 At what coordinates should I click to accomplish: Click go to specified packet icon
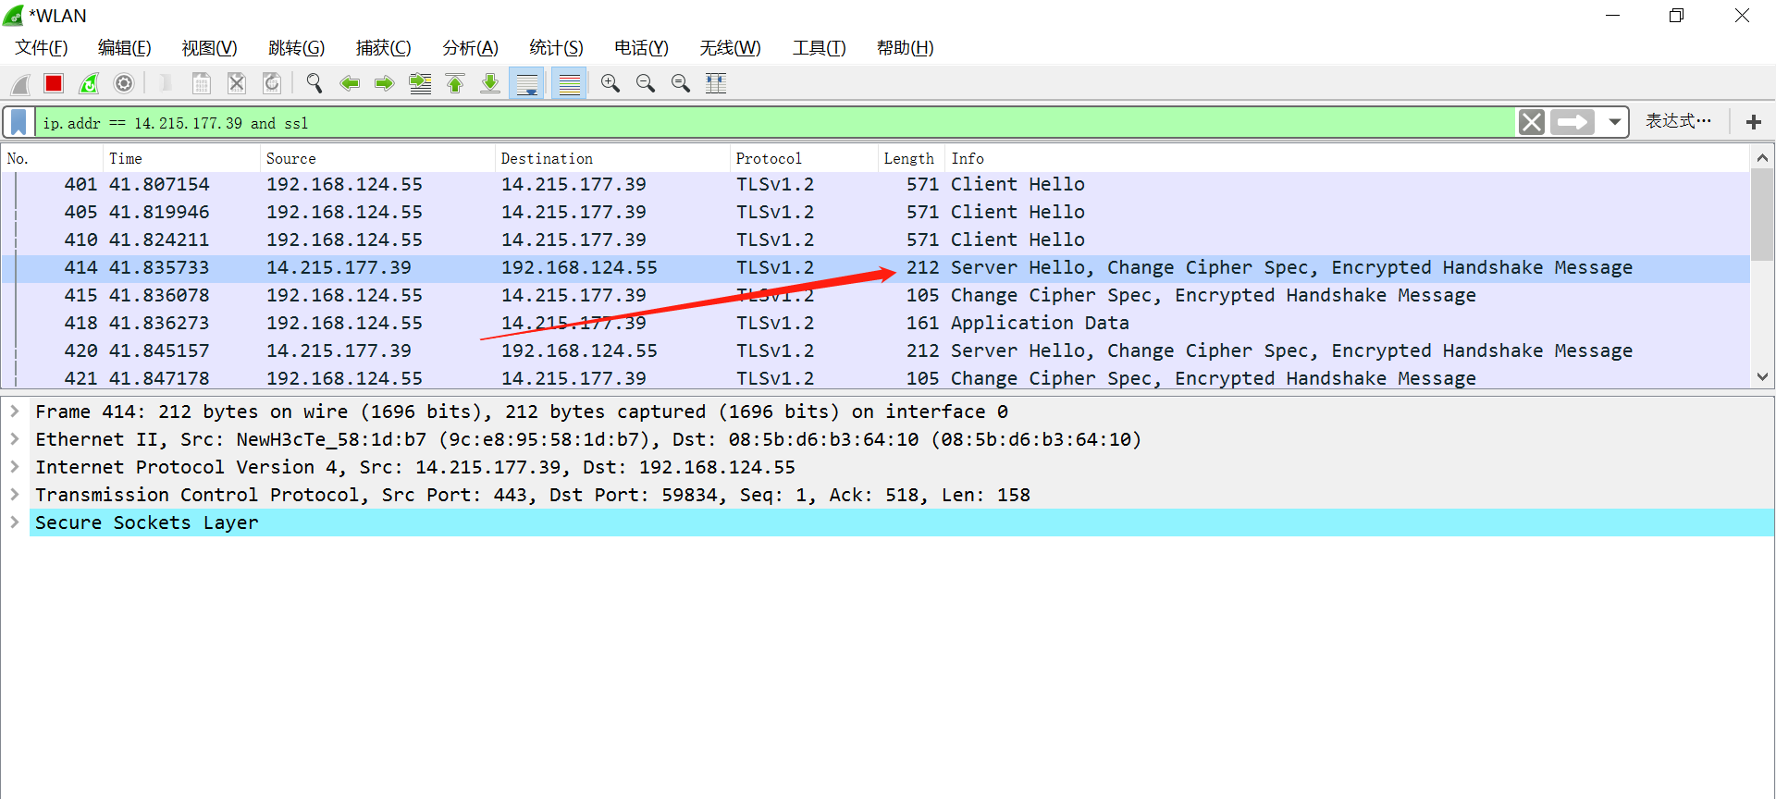[x=420, y=84]
